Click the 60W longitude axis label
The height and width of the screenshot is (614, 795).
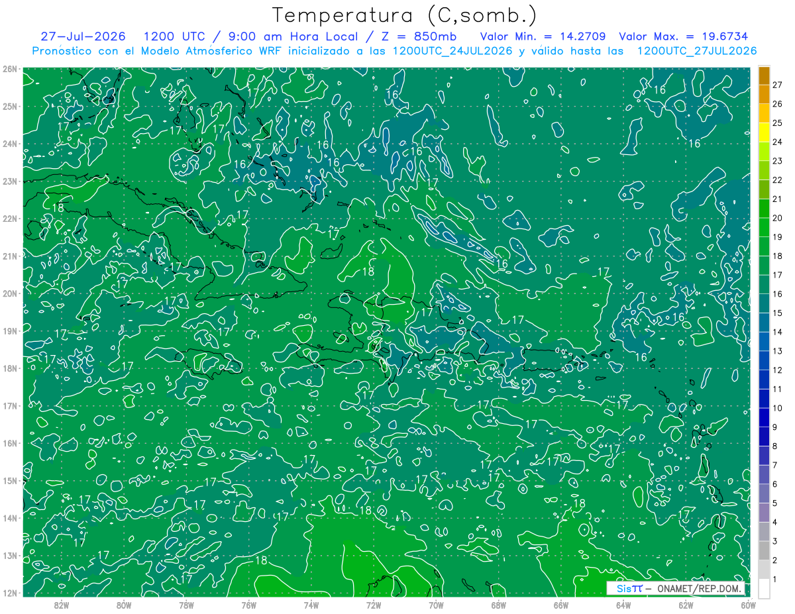point(748,605)
